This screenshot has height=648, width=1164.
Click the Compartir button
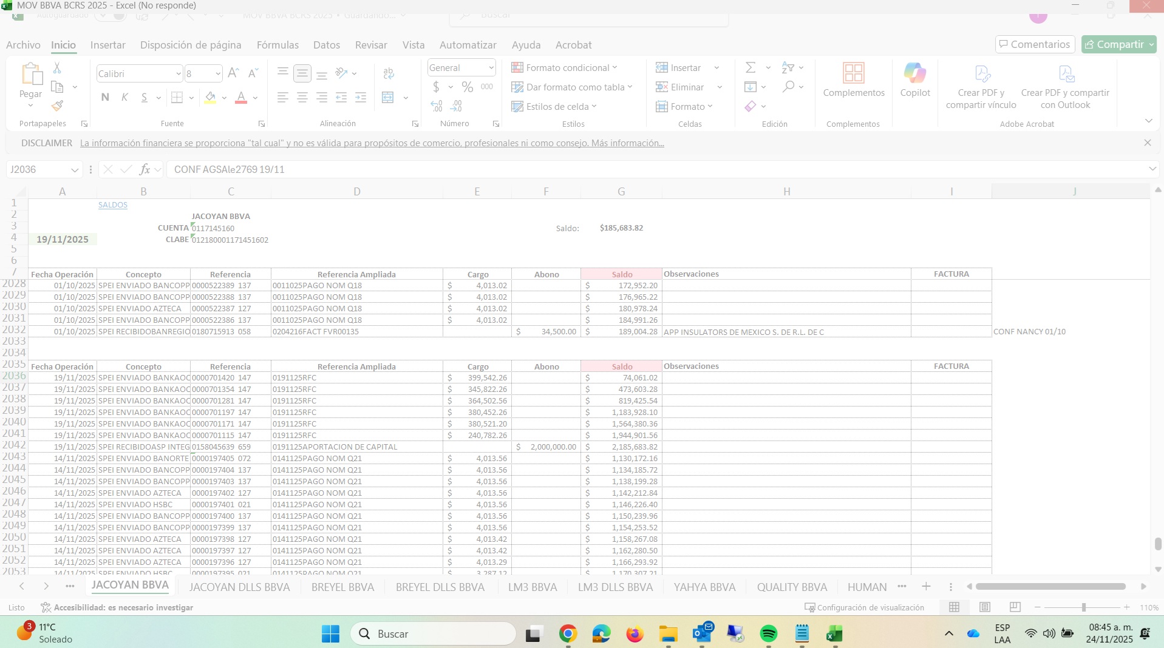[1114, 44]
